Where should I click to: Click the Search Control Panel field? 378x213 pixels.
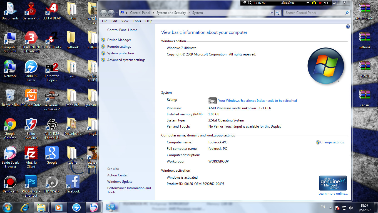click(x=314, y=13)
